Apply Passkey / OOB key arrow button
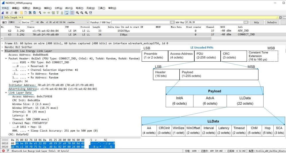This screenshot has height=153, width=286. (x=172, y=22)
